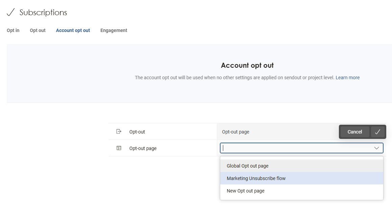Go to the Engagement tab
This screenshot has width=392, height=208.
tap(114, 30)
